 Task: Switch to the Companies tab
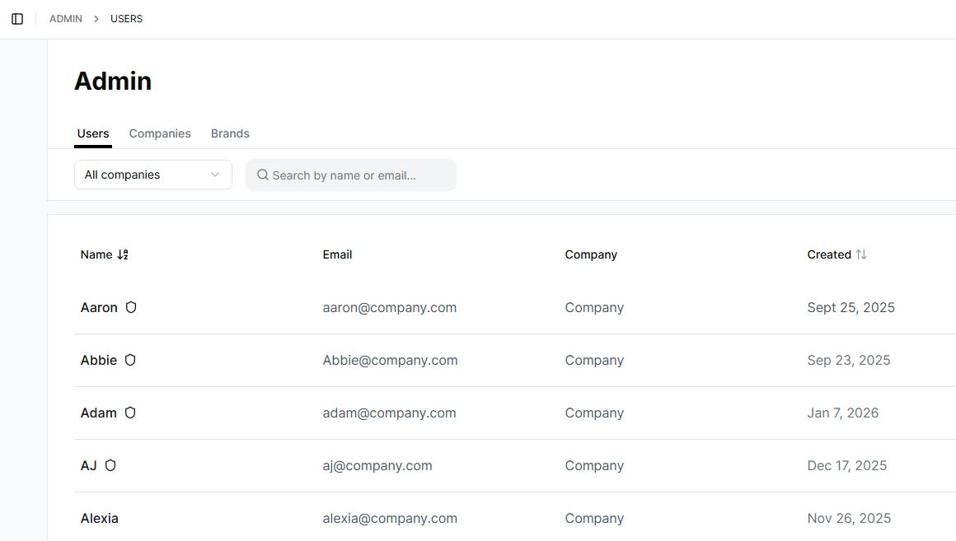(160, 133)
